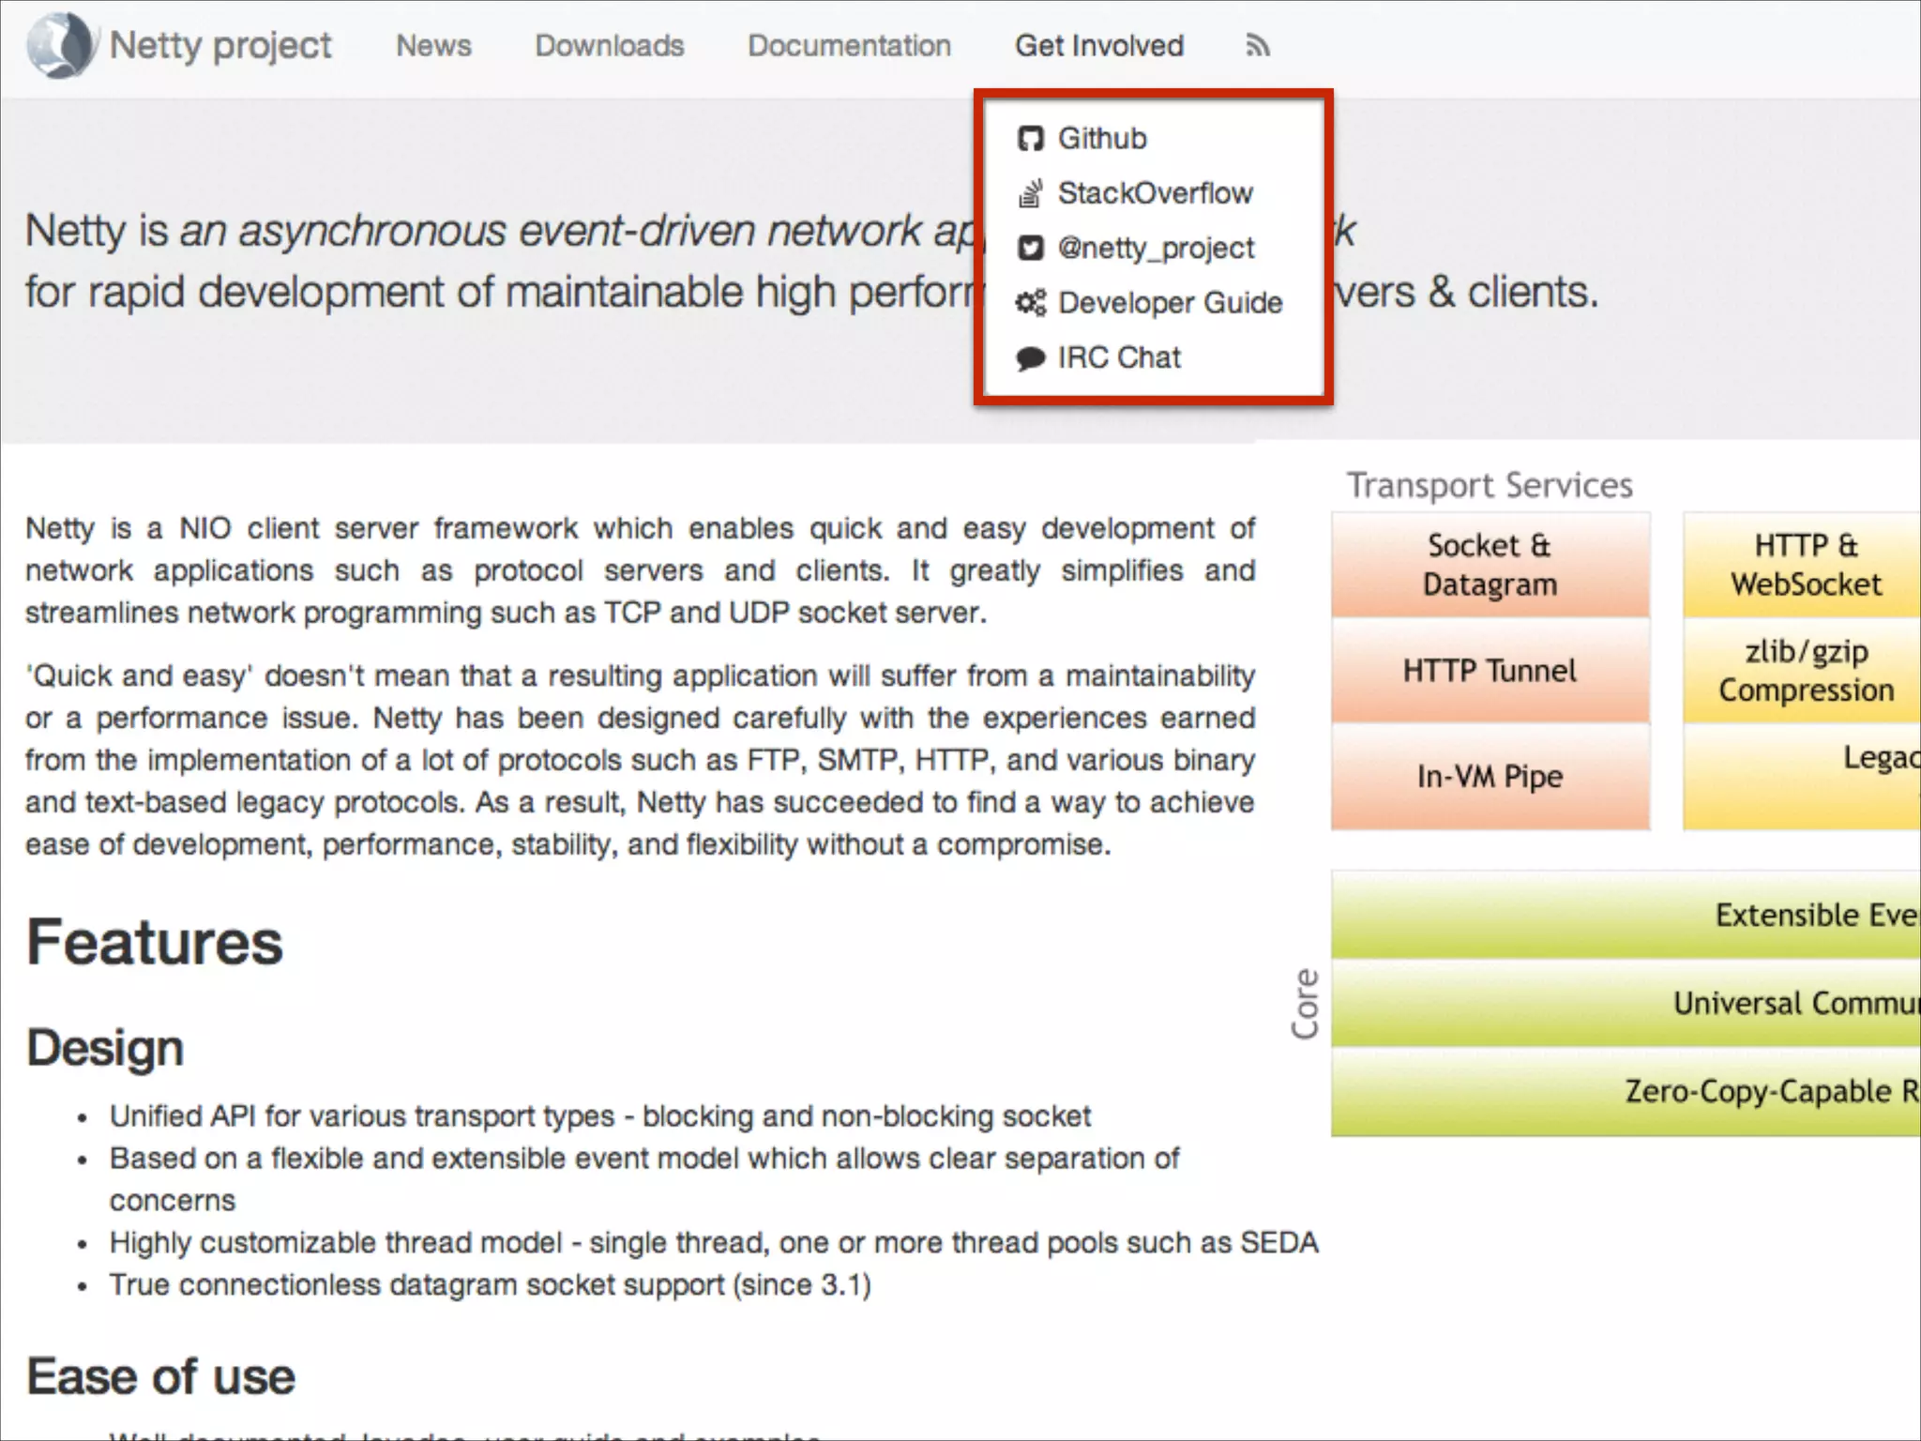Click the Netty project globe logo
1921x1441 pixels.
[60, 45]
